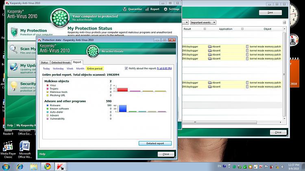Screen dimensions: 305x171
Task: Launch Internet Explorer from the taskbar
Action: point(20,167)
